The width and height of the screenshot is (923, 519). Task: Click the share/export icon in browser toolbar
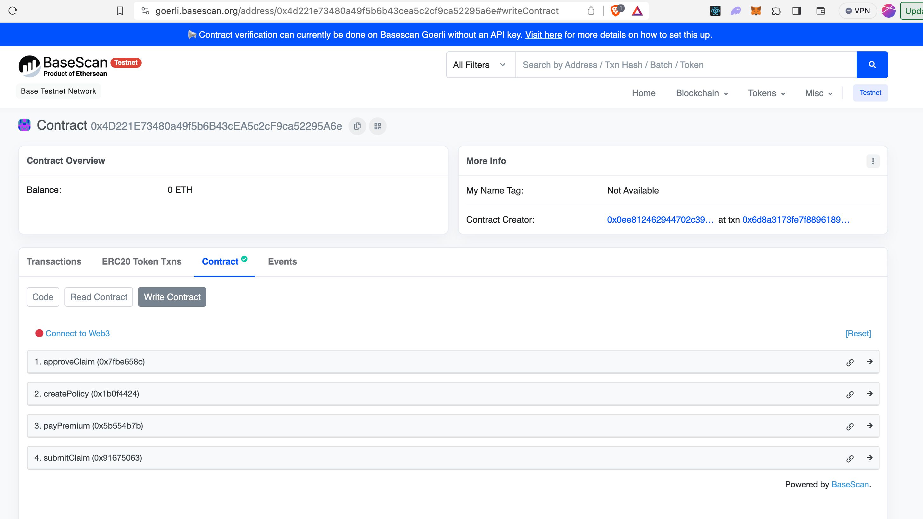590,11
